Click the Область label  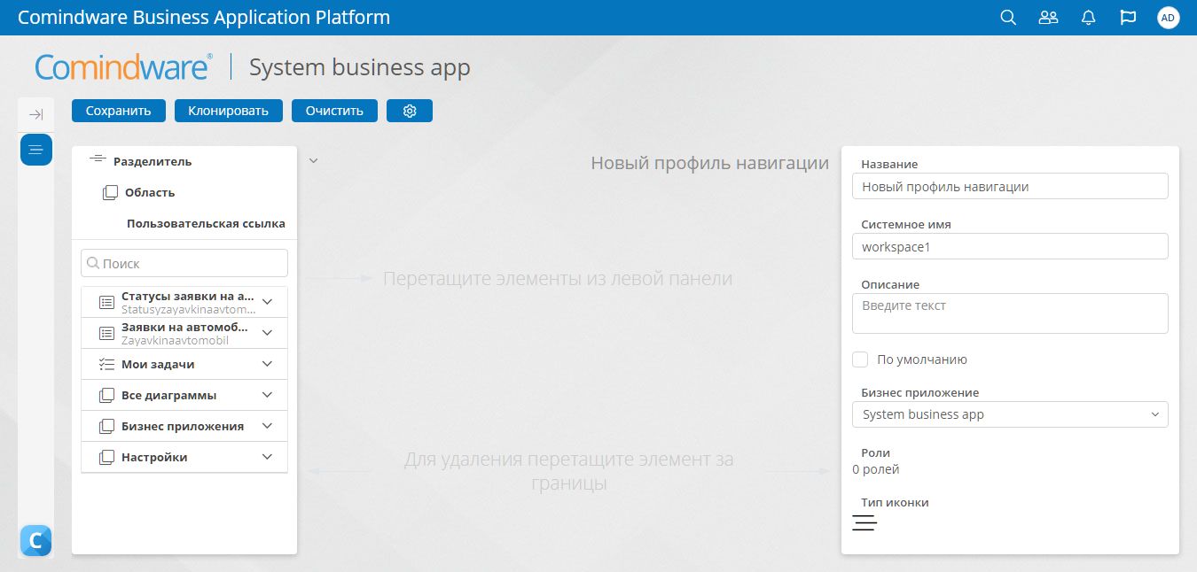click(150, 192)
